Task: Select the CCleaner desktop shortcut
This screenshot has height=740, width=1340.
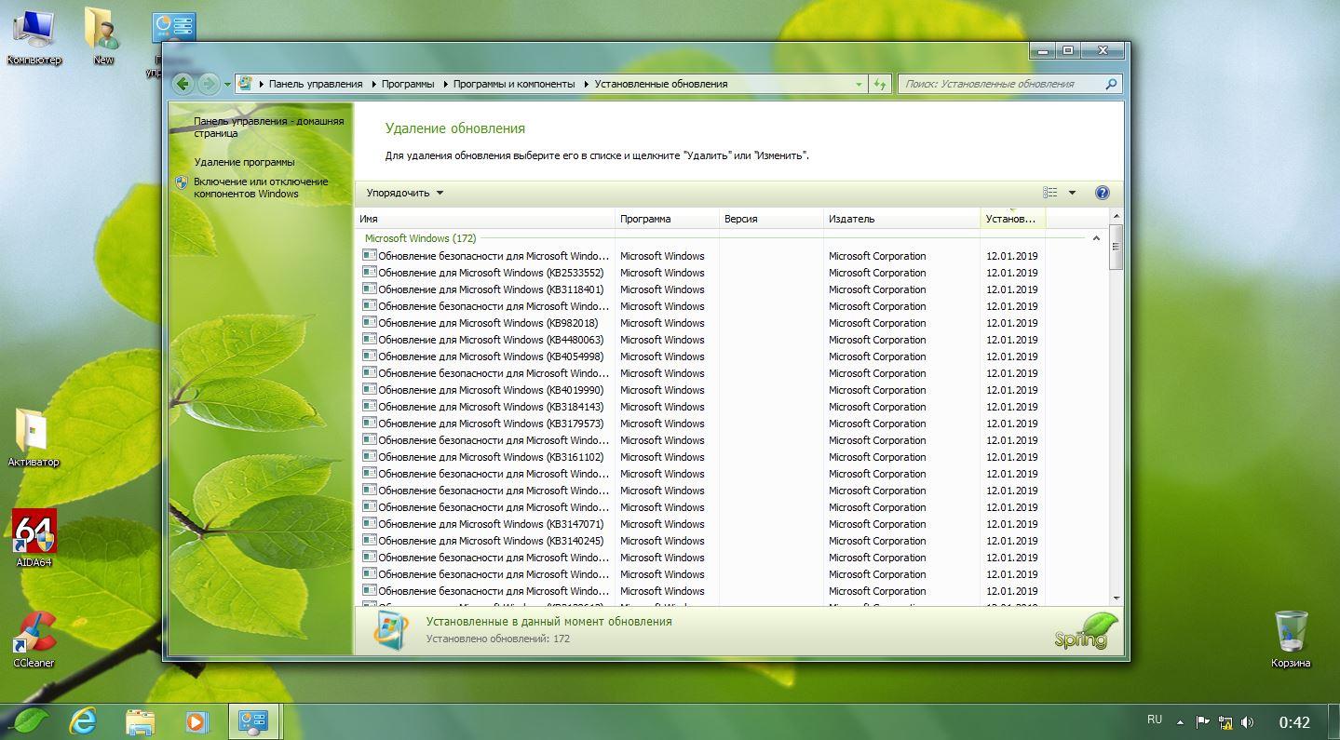Action: 34,639
